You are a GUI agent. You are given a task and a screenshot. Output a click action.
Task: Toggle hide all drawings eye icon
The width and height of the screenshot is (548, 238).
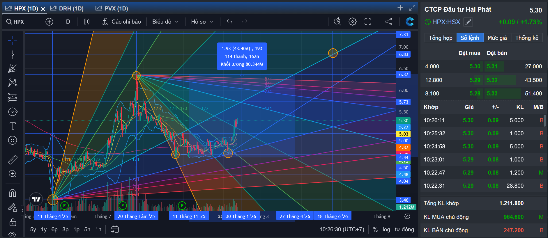point(13,234)
